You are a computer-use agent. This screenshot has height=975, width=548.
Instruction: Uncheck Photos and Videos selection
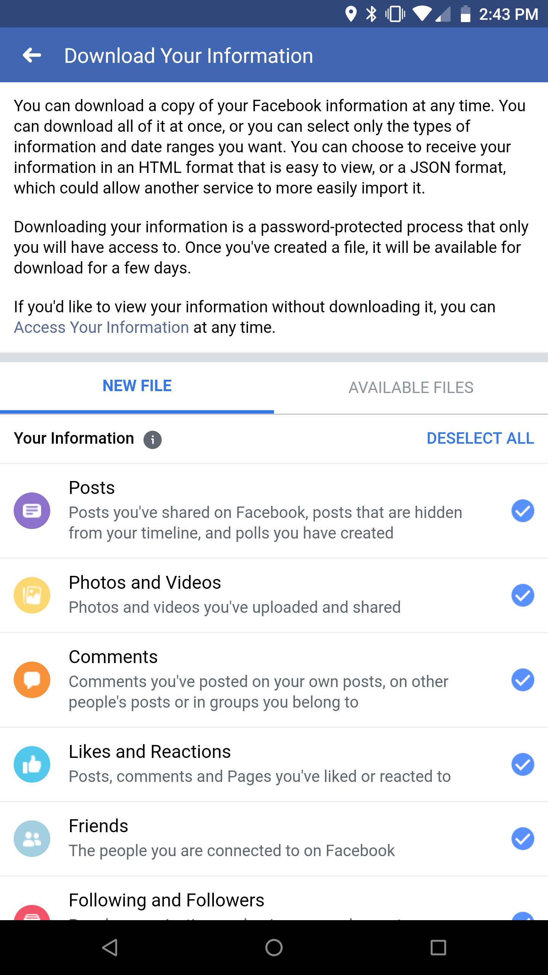[x=523, y=595]
